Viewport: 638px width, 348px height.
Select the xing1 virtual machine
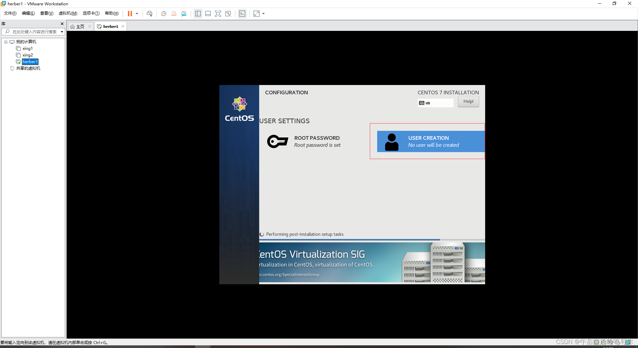pyautogui.click(x=27, y=48)
